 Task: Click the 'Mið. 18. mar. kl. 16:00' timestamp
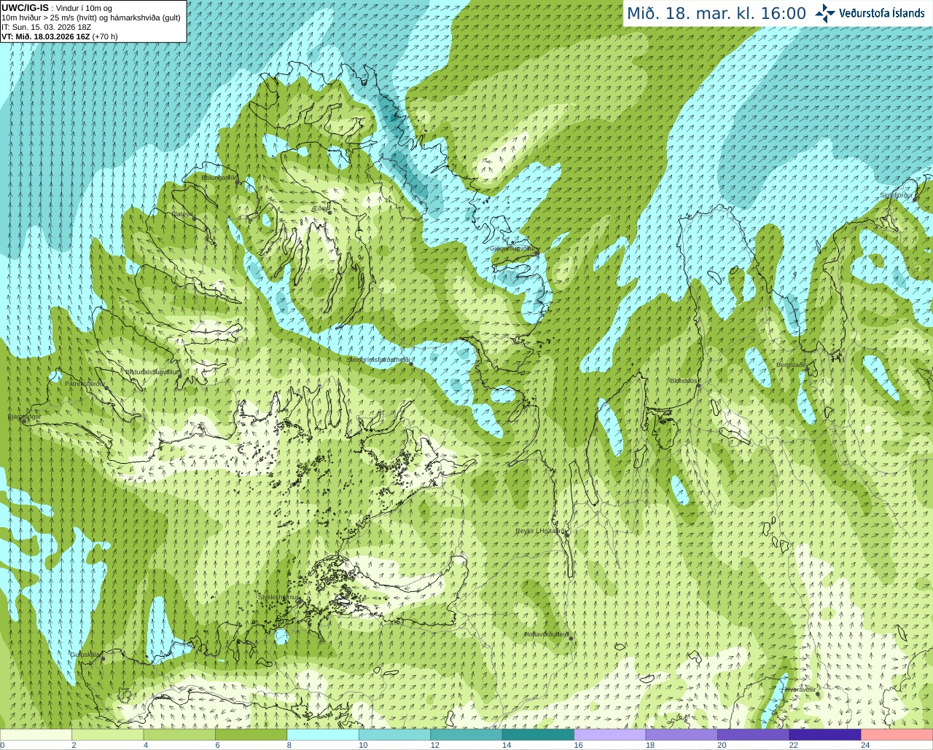[717, 14]
